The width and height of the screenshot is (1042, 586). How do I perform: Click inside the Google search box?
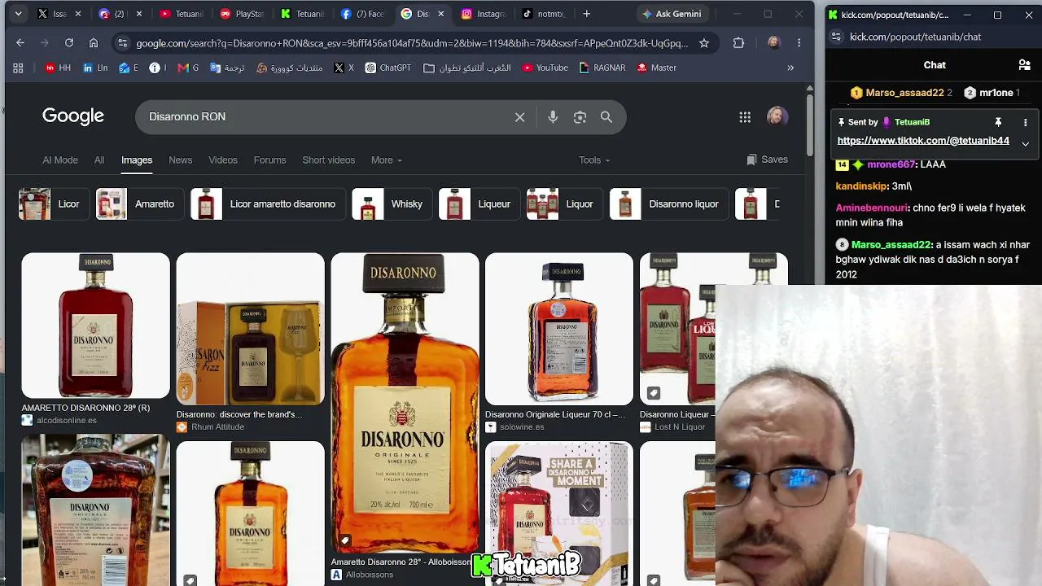(326, 117)
